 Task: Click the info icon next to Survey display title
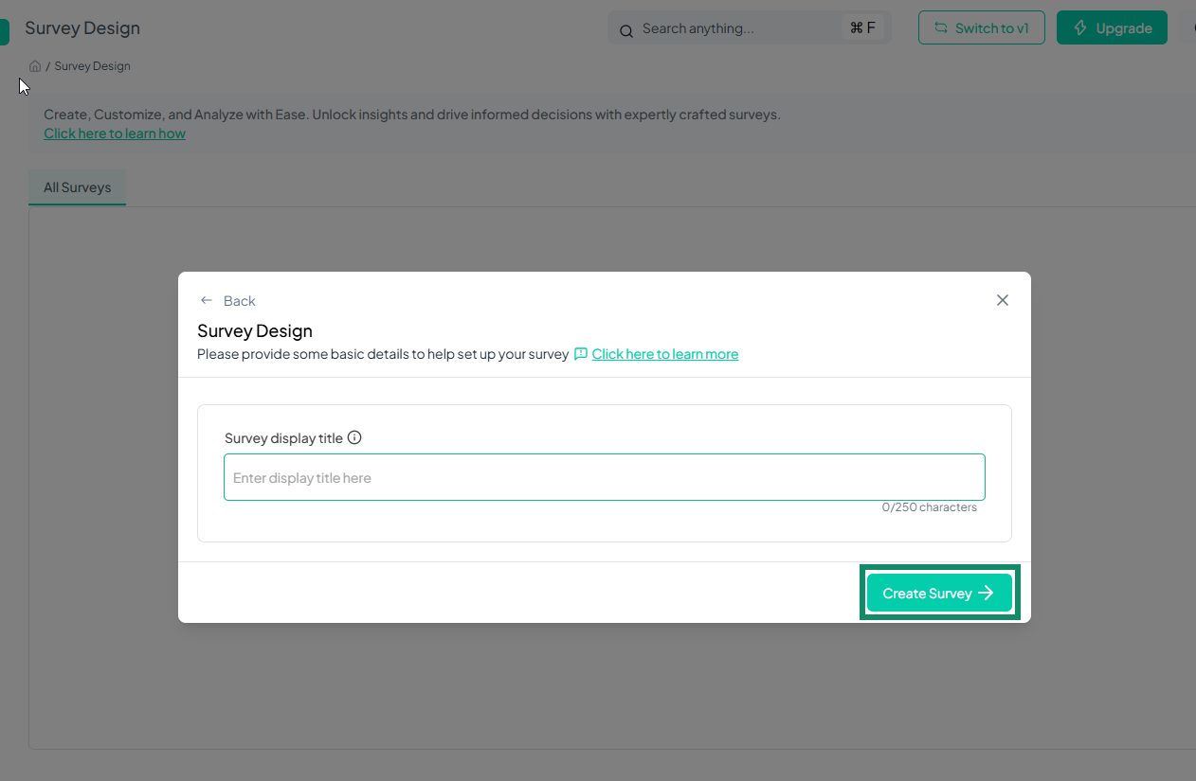[x=354, y=436]
